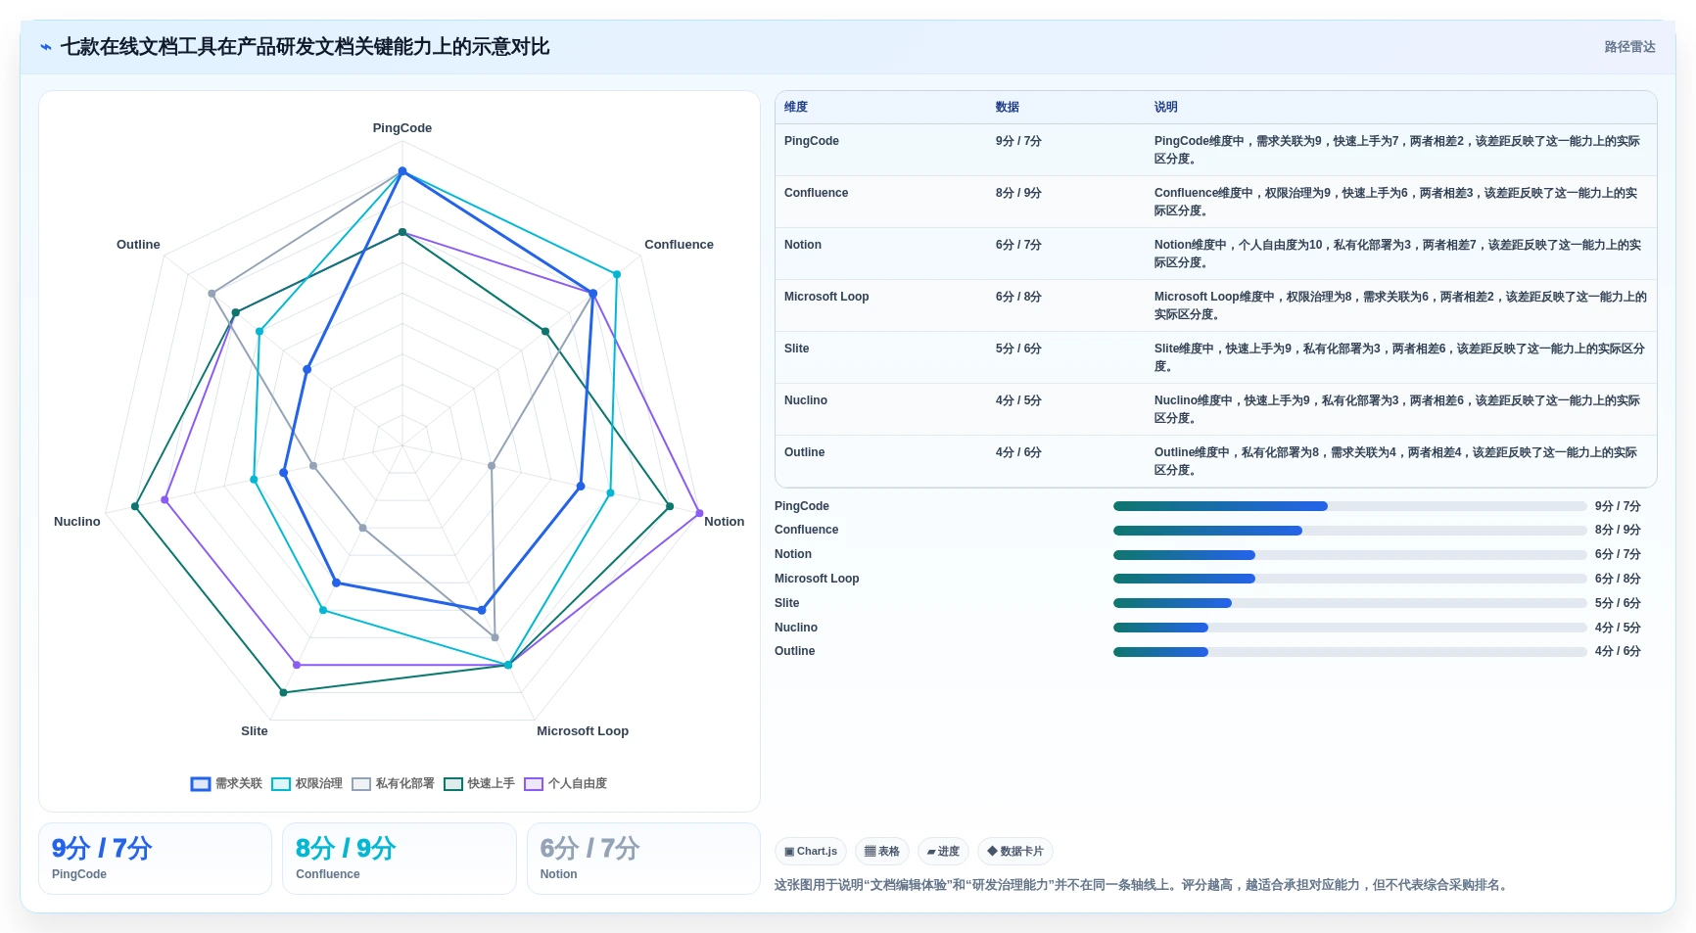Select the Confluence table row name
The width and height of the screenshot is (1696, 933).
816,193
